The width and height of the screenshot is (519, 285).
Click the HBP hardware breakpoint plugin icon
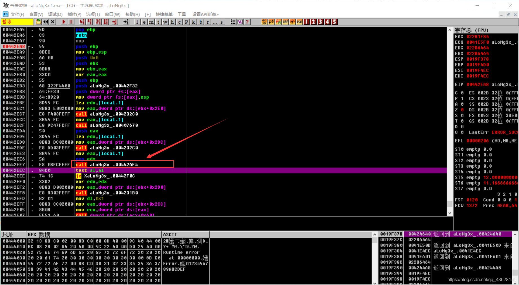point(285,22)
